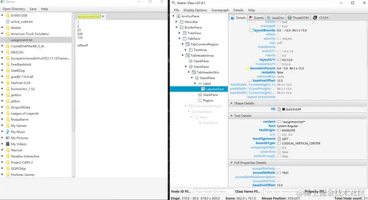Image resolution: width=368 pixels, height=200 pixels.
Task: Click the Label node icon
Action: coord(200,84)
